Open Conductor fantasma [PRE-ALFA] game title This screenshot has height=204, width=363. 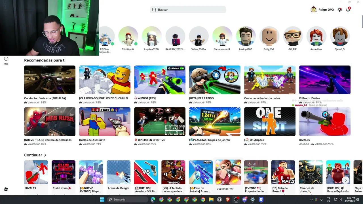point(45,98)
